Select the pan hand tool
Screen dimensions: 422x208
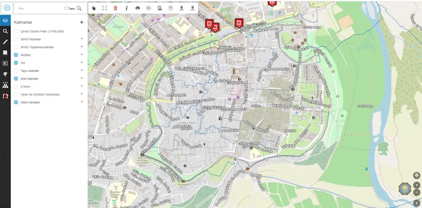[94, 8]
